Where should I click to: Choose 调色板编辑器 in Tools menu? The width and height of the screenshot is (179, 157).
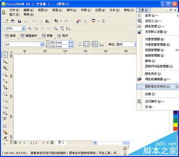tap(158, 79)
